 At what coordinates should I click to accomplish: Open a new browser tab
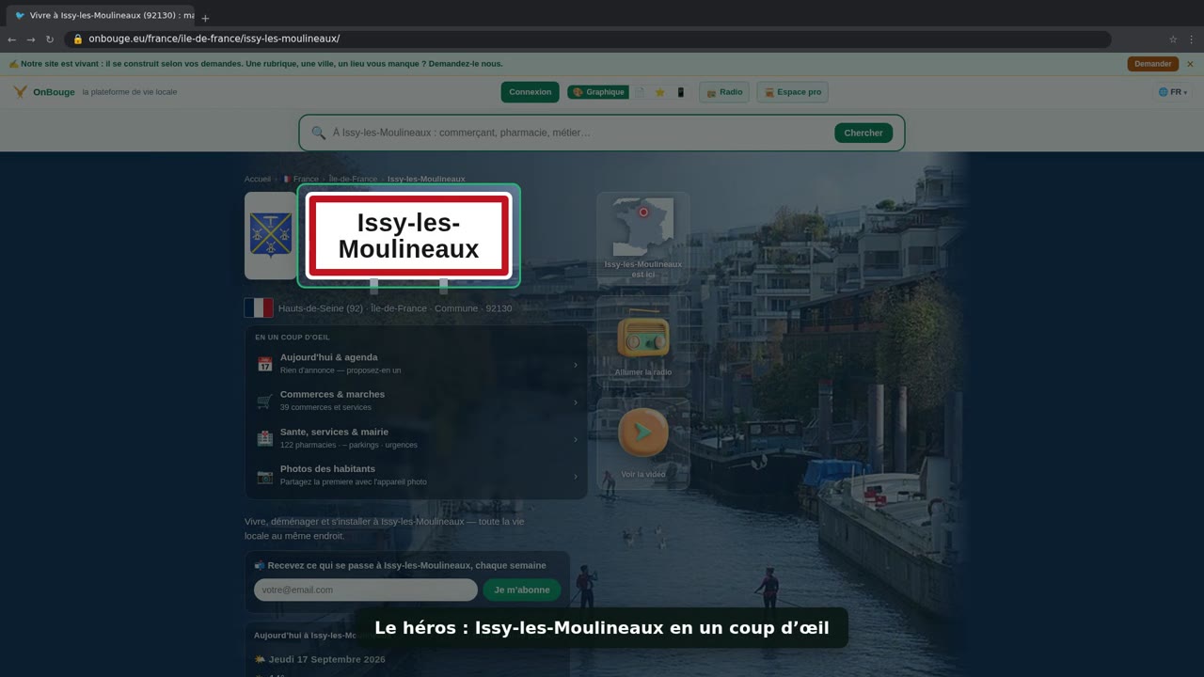[x=205, y=17]
